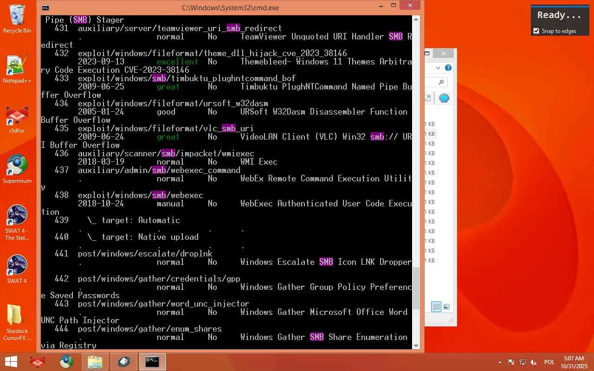This screenshot has width=594, height=371.
Task: Click the line auxiliary/server/teamviewer_uri_smb_redirect
Action: coord(180,28)
